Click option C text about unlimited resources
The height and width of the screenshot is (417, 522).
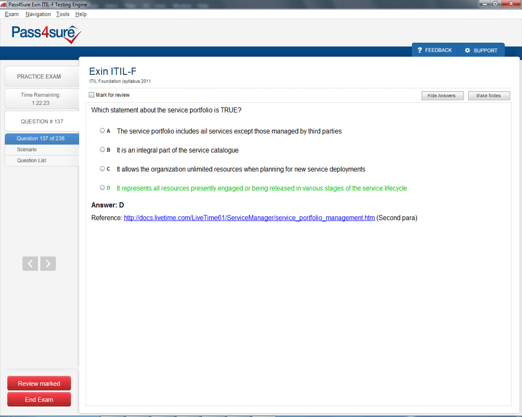point(241,169)
